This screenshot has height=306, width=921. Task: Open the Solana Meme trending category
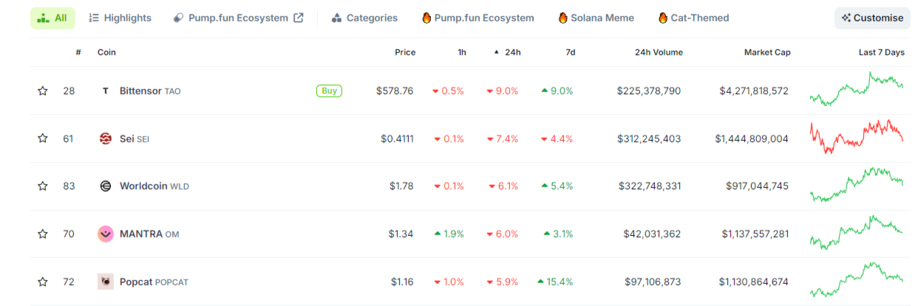coord(596,18)
